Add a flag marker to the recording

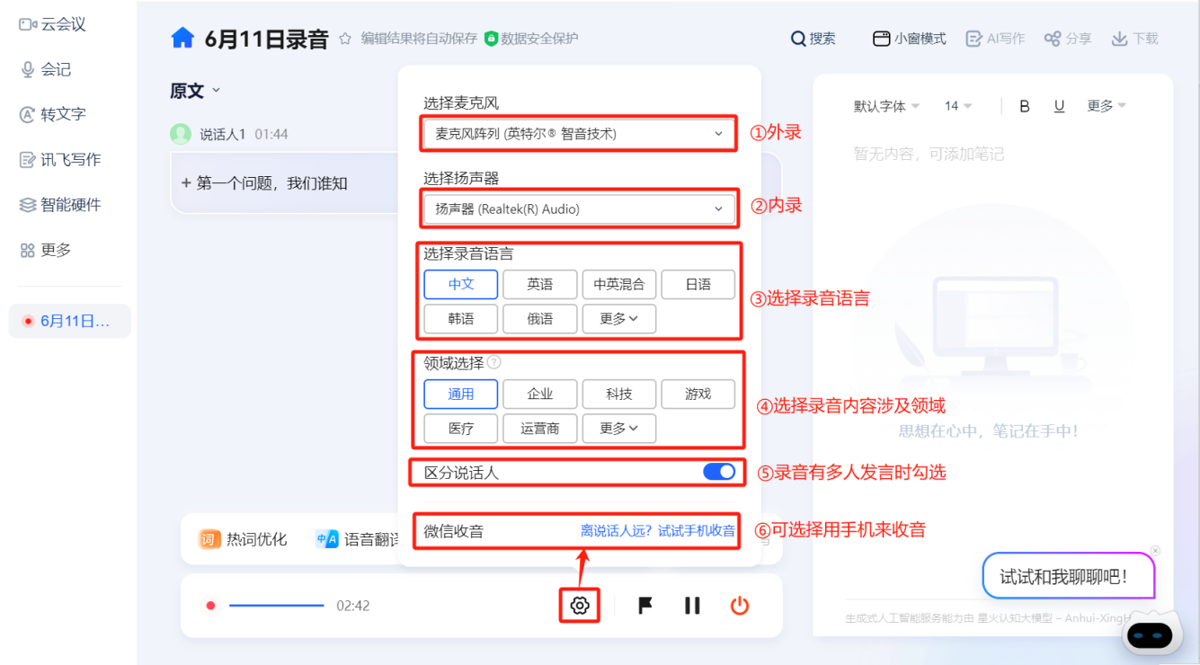(645, 606)
